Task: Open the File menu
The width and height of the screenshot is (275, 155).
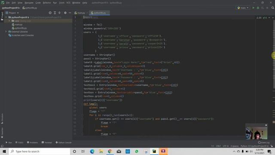Action: point(8,3)
